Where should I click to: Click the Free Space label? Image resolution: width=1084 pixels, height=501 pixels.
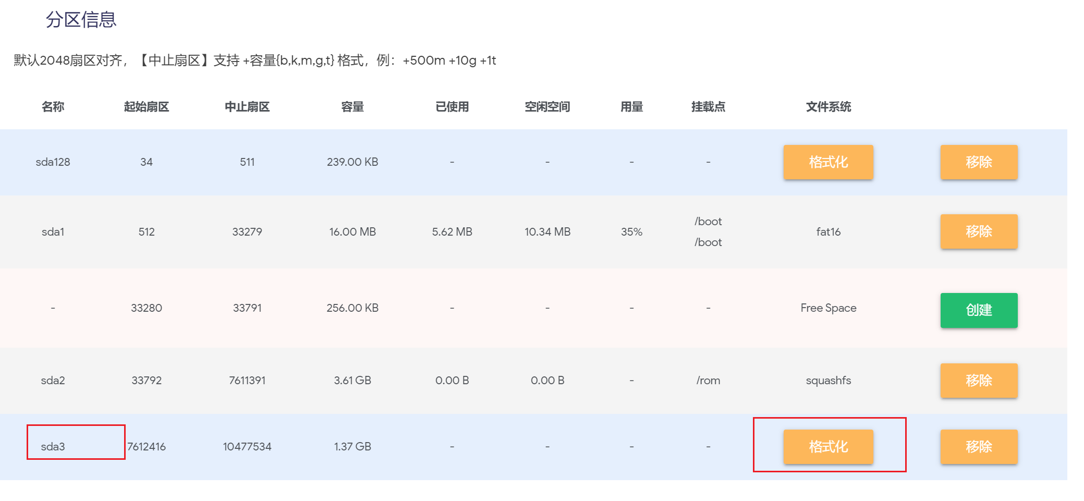828,308
